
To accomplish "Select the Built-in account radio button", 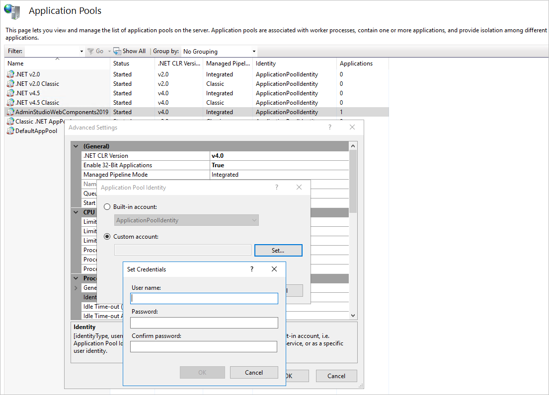I will pyautogui.click(x=107, y=207).
